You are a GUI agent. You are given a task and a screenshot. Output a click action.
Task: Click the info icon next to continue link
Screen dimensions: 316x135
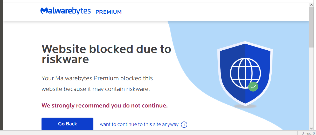[x=184, y=125]
